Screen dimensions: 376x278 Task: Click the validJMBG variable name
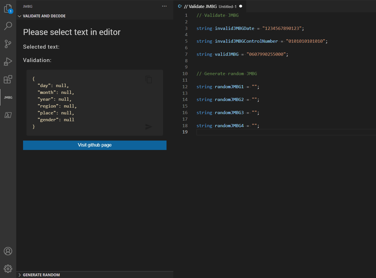[x=227, y=54]
